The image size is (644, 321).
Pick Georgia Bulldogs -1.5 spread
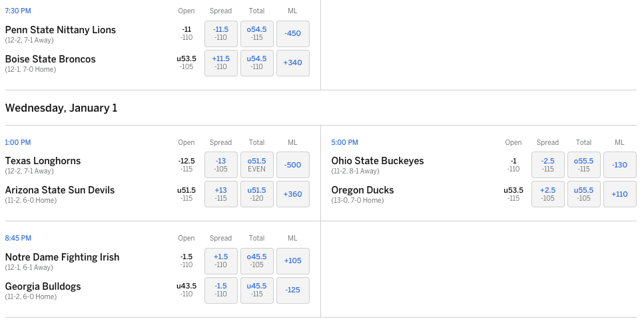[x=221, y=290]
